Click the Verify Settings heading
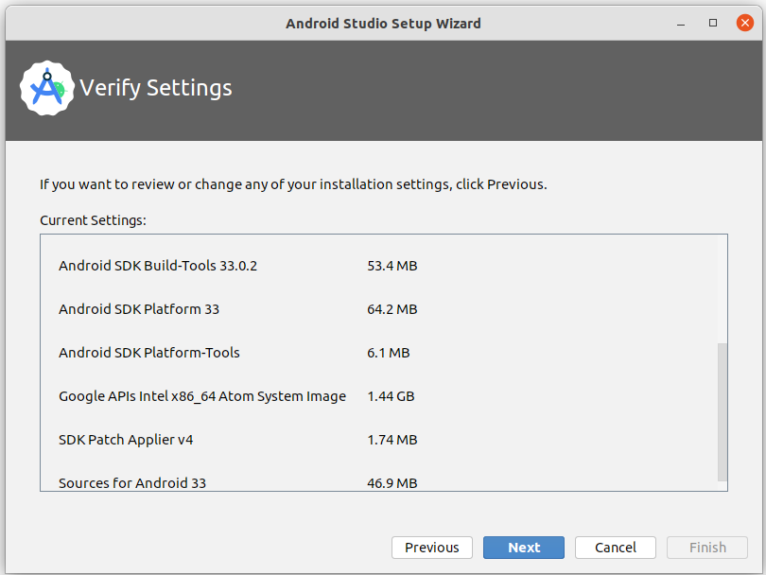Screen dimensions: 766x575 pos(156,89)
